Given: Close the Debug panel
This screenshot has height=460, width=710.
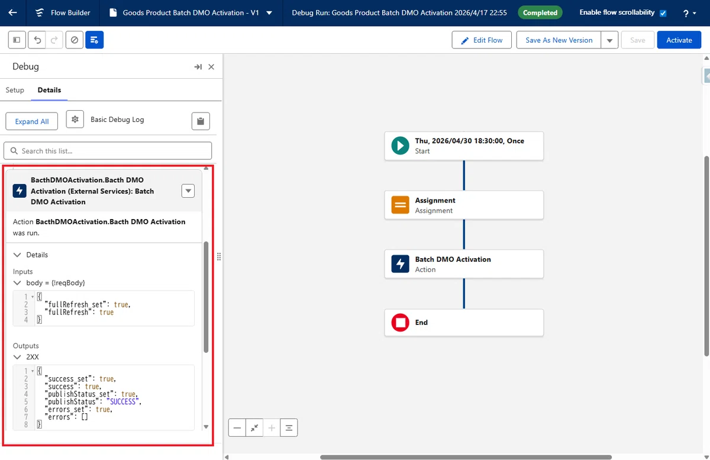Looking at the screenshot, I should pyautogui.click(x=211, y=67).
